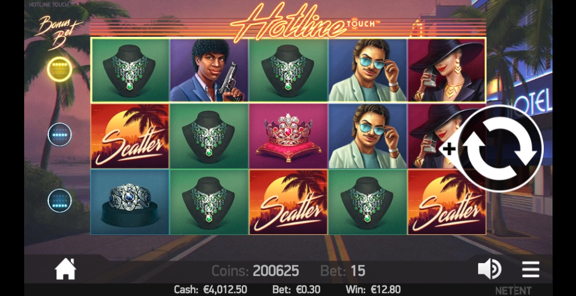Click the NetEnt logo
This screenshot has height=296, width=576.
[x=513, y=290]
